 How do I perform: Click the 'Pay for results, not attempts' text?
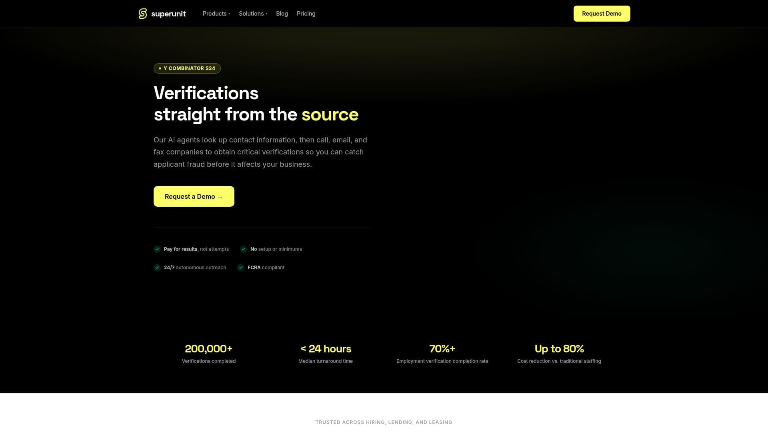(196, 249)
